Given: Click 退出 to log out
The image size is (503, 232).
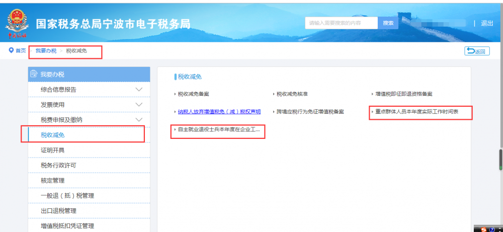Looking at the screenshot, I should (x=487, y=23).
